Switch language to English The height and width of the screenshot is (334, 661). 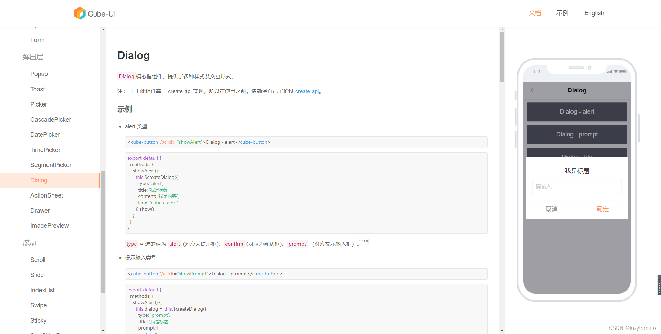coord(594,13)
